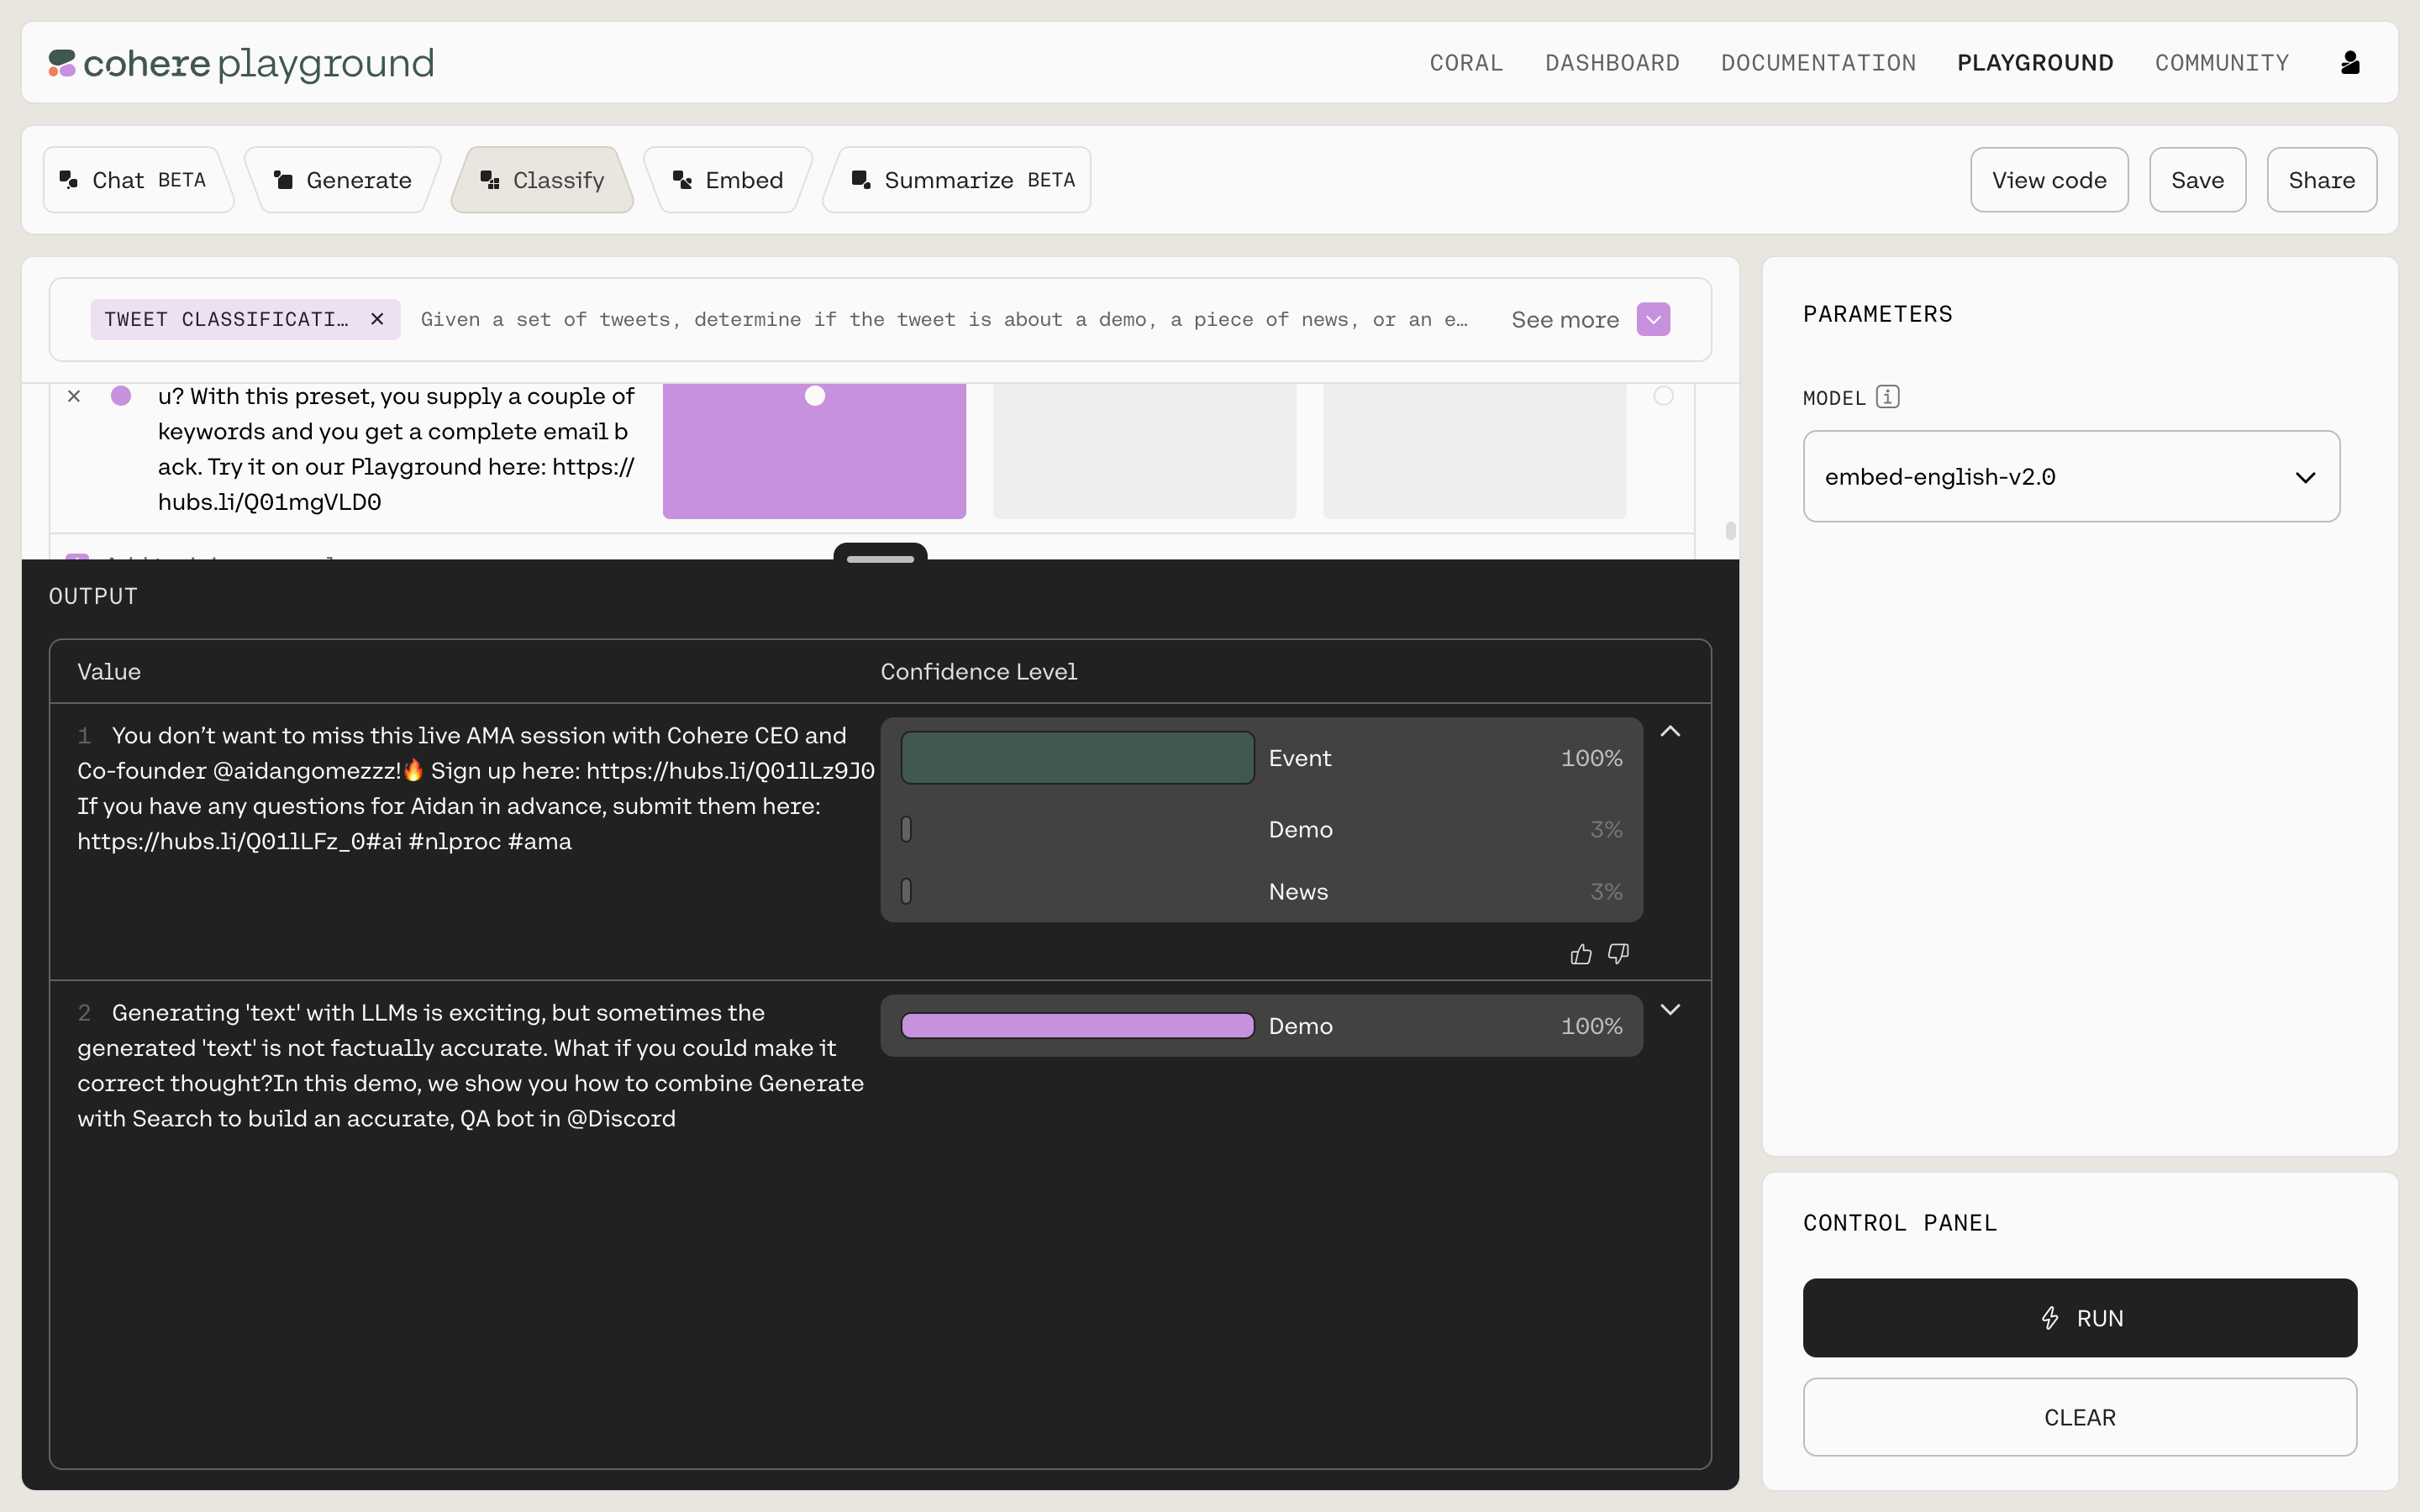The width and height of the screenshot is (2420, 1512).
Task: Click the thumbs down feedback icon
Action: click(1618, 954)
